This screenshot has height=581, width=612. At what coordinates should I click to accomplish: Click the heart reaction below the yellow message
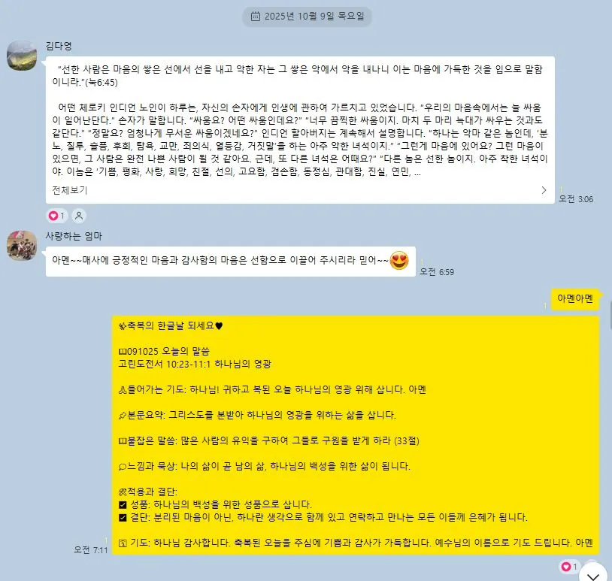(x=569, y=567)
